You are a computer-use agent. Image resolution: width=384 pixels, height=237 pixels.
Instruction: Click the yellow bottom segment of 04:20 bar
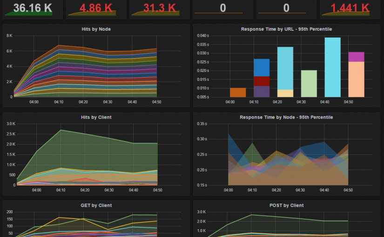click(285, 93)
